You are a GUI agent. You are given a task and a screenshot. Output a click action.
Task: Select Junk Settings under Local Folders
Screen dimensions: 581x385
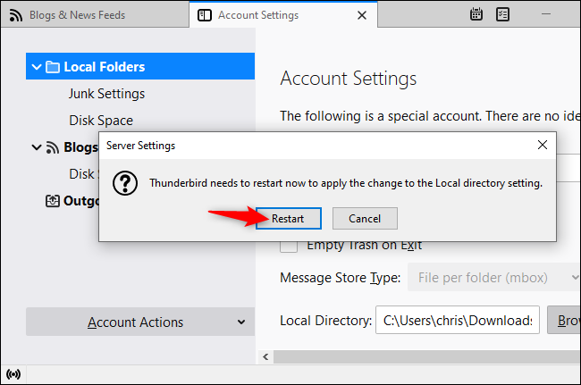click(106, 94)
